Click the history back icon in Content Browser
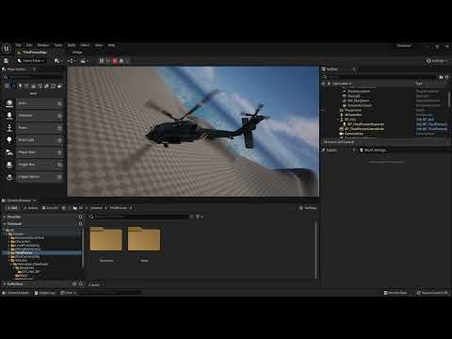The image size is (452, 339). coord(64,208)
